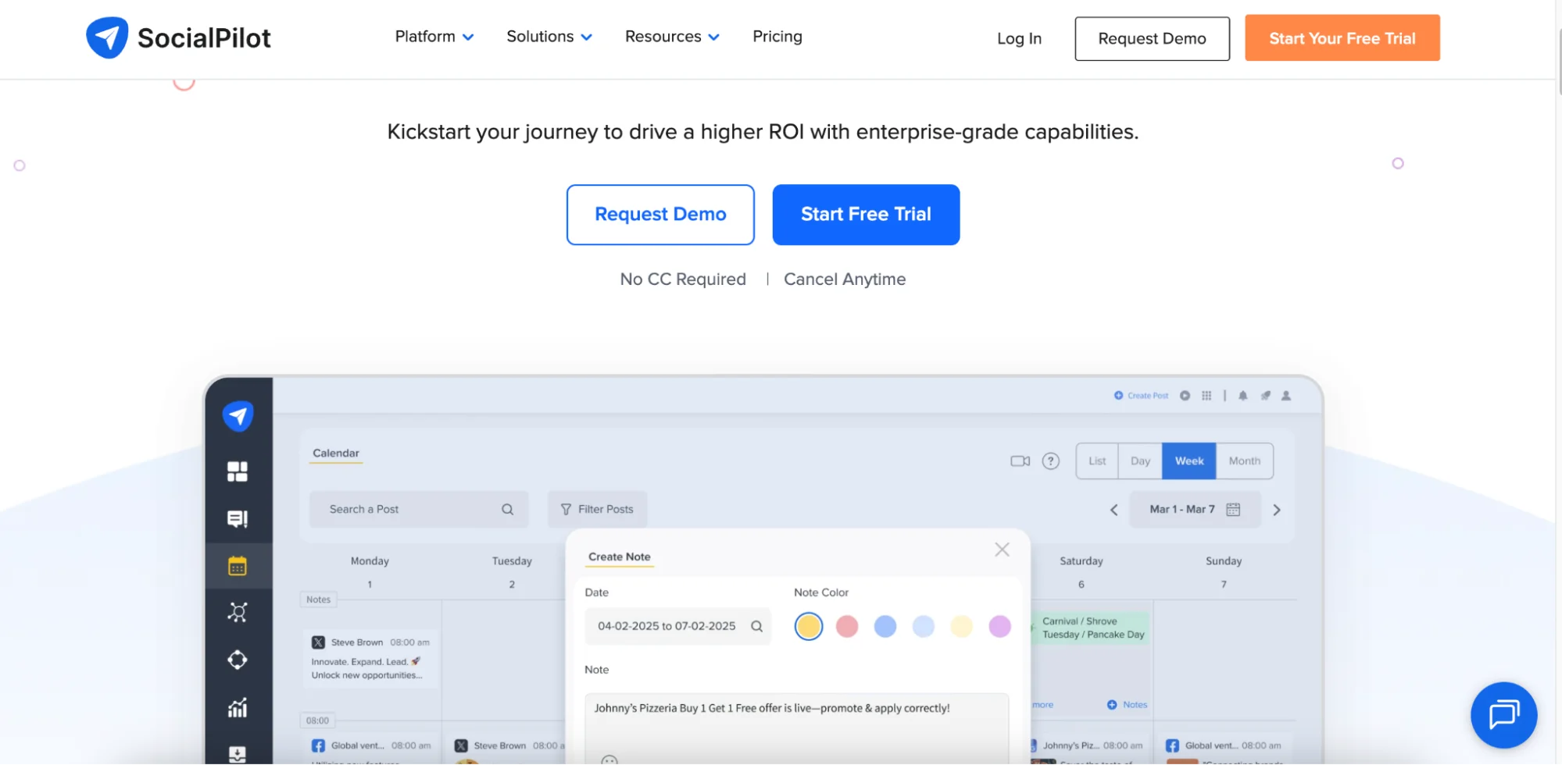The height and width of the screenshot is (765, 1562).
Task: Click the calendar icon beside Mar 1 - Mar 7
Action: pyautogui.click(x=1234, y=510)
